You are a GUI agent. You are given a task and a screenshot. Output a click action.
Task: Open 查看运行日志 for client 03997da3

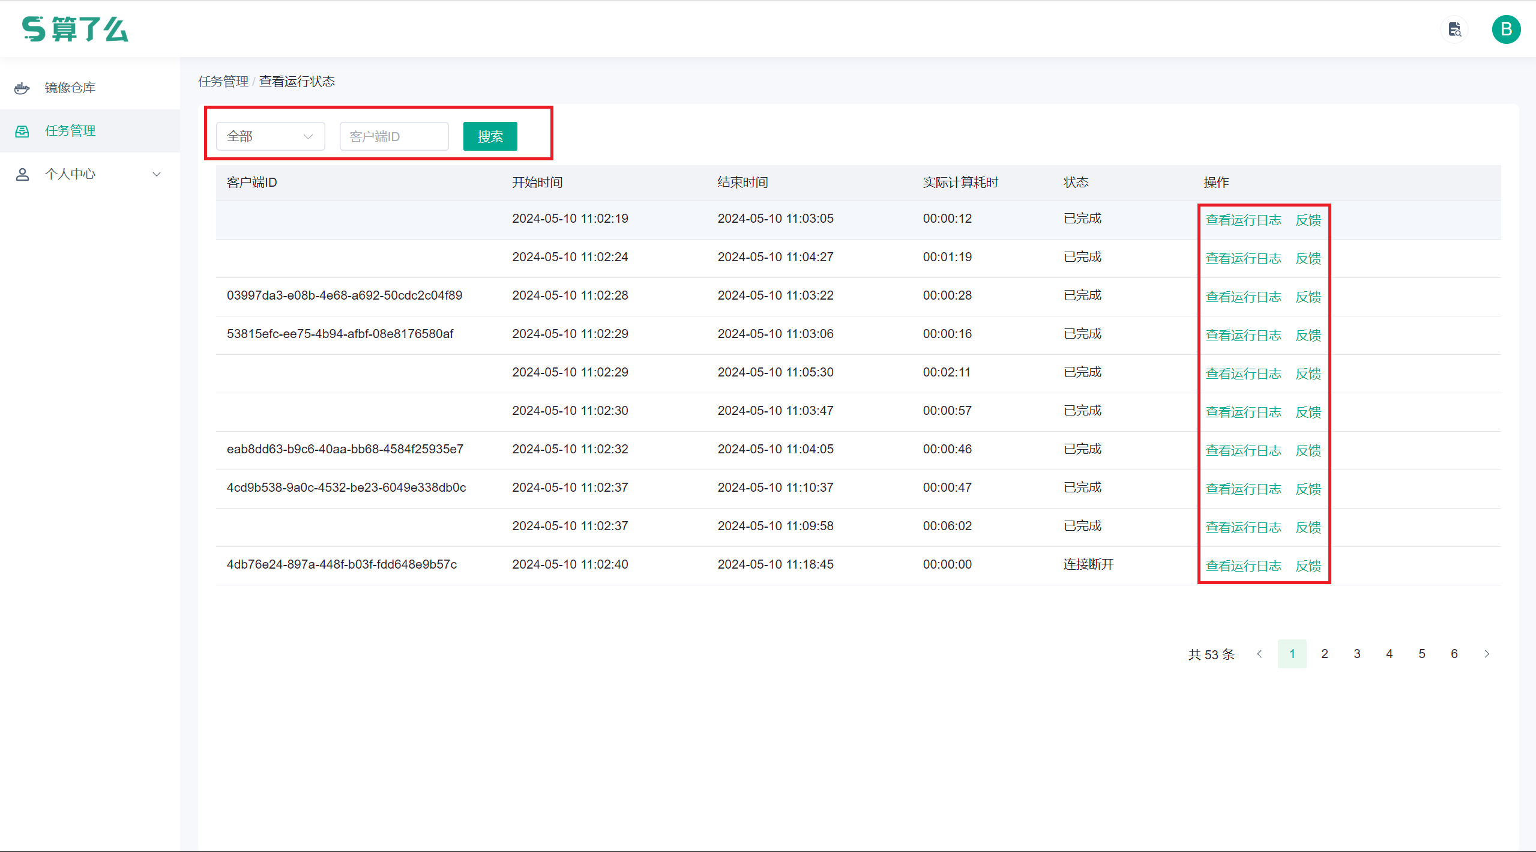click(x=1243, y=297)
